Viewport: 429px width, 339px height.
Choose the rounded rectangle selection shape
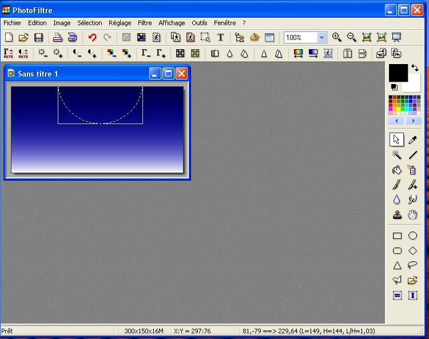pos(397,251)
